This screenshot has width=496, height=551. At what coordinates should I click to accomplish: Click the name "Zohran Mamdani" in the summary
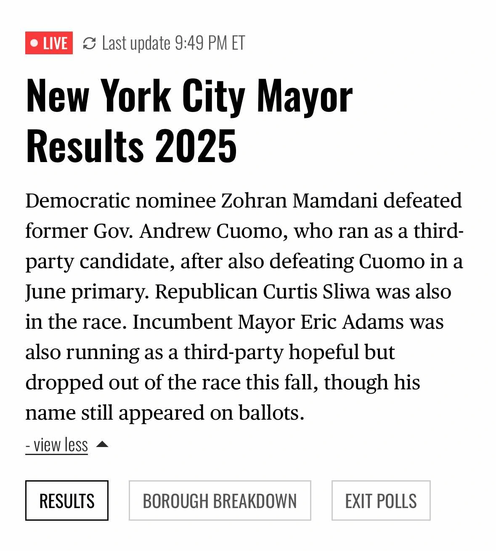[x=299, y=201]
